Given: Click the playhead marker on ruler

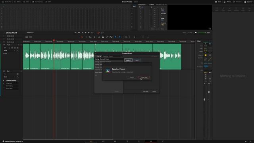Looking at the screenshot, I should pos(54,40).
